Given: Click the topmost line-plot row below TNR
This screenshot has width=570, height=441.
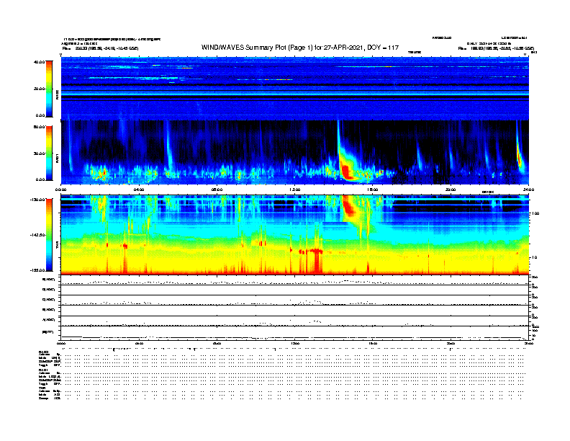Looking at the screenshot, I should pos(295,280).
